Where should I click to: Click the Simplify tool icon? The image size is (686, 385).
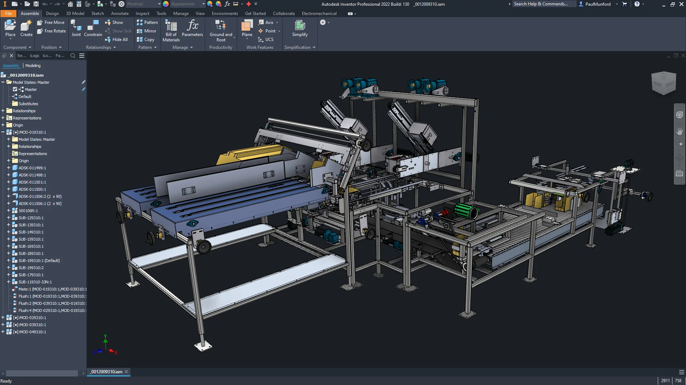[299, 28]
